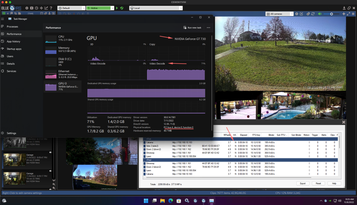Click the green shield icon

click(122, 8)
